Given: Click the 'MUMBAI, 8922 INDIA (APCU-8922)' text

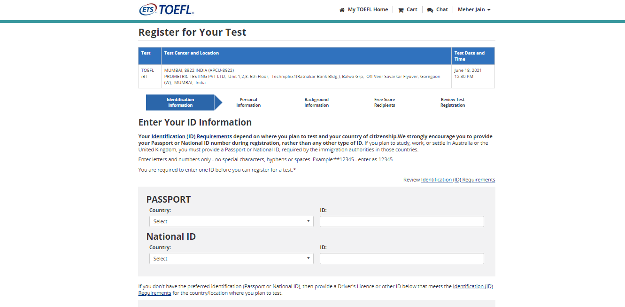Looking at the screenshot, I should tap(199, 71).
